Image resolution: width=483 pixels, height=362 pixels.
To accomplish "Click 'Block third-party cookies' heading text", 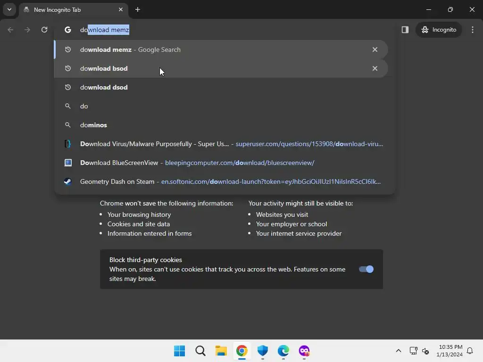I will click(145, 260).
